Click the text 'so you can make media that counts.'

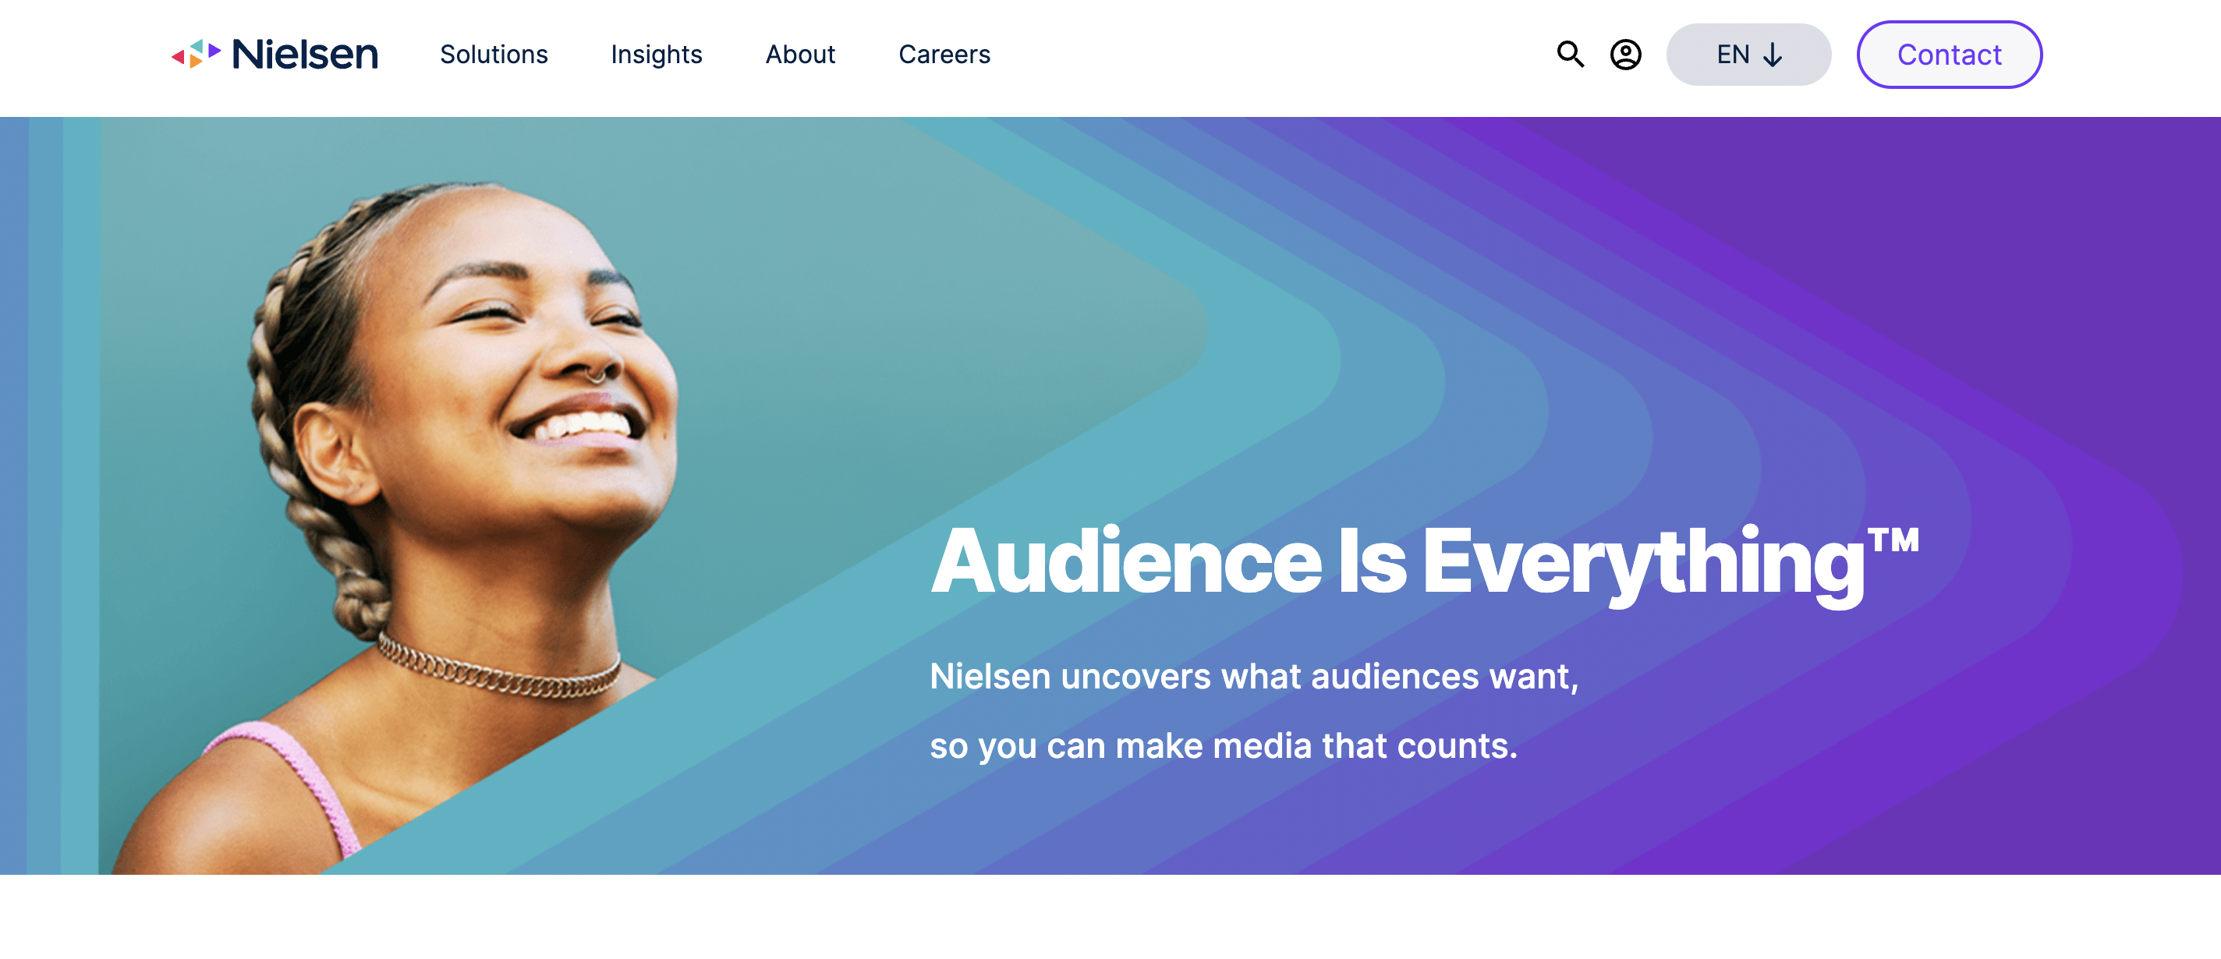[x=1223, y=745]
